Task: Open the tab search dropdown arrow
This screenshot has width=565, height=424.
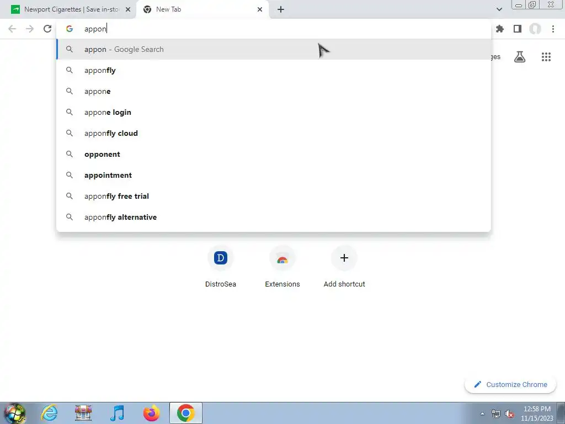Action: 499,9
